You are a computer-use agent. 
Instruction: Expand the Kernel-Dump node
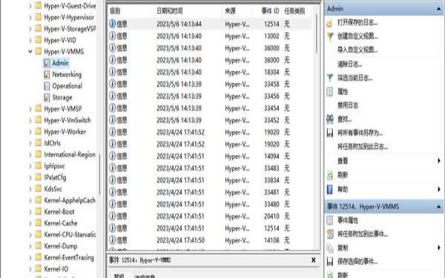(x=30, y=246)
